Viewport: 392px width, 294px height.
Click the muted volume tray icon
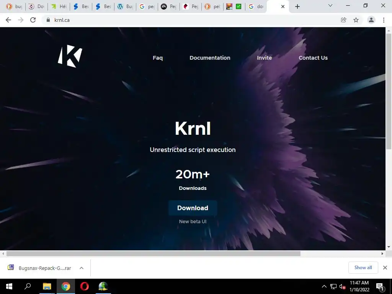(x=343, y=286)
